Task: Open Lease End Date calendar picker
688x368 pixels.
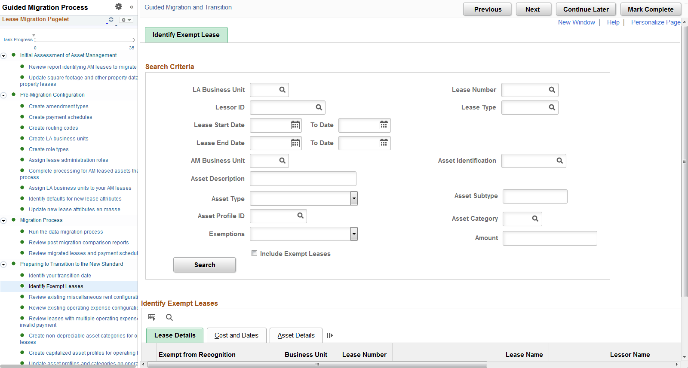Action: (295, 143)
